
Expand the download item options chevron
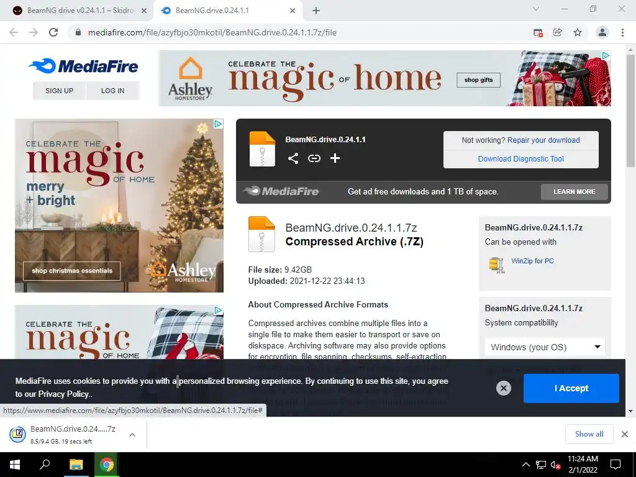click(x=132, y=434)
